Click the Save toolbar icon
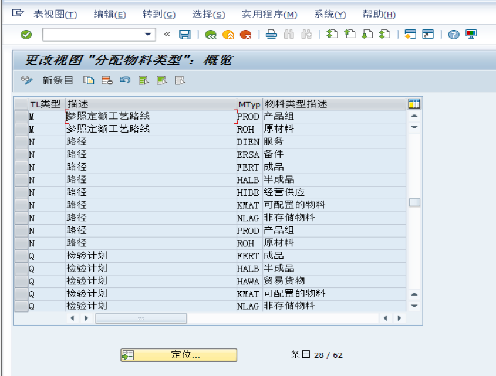This screenshot has height=376, width=496. tap(183, 34)
